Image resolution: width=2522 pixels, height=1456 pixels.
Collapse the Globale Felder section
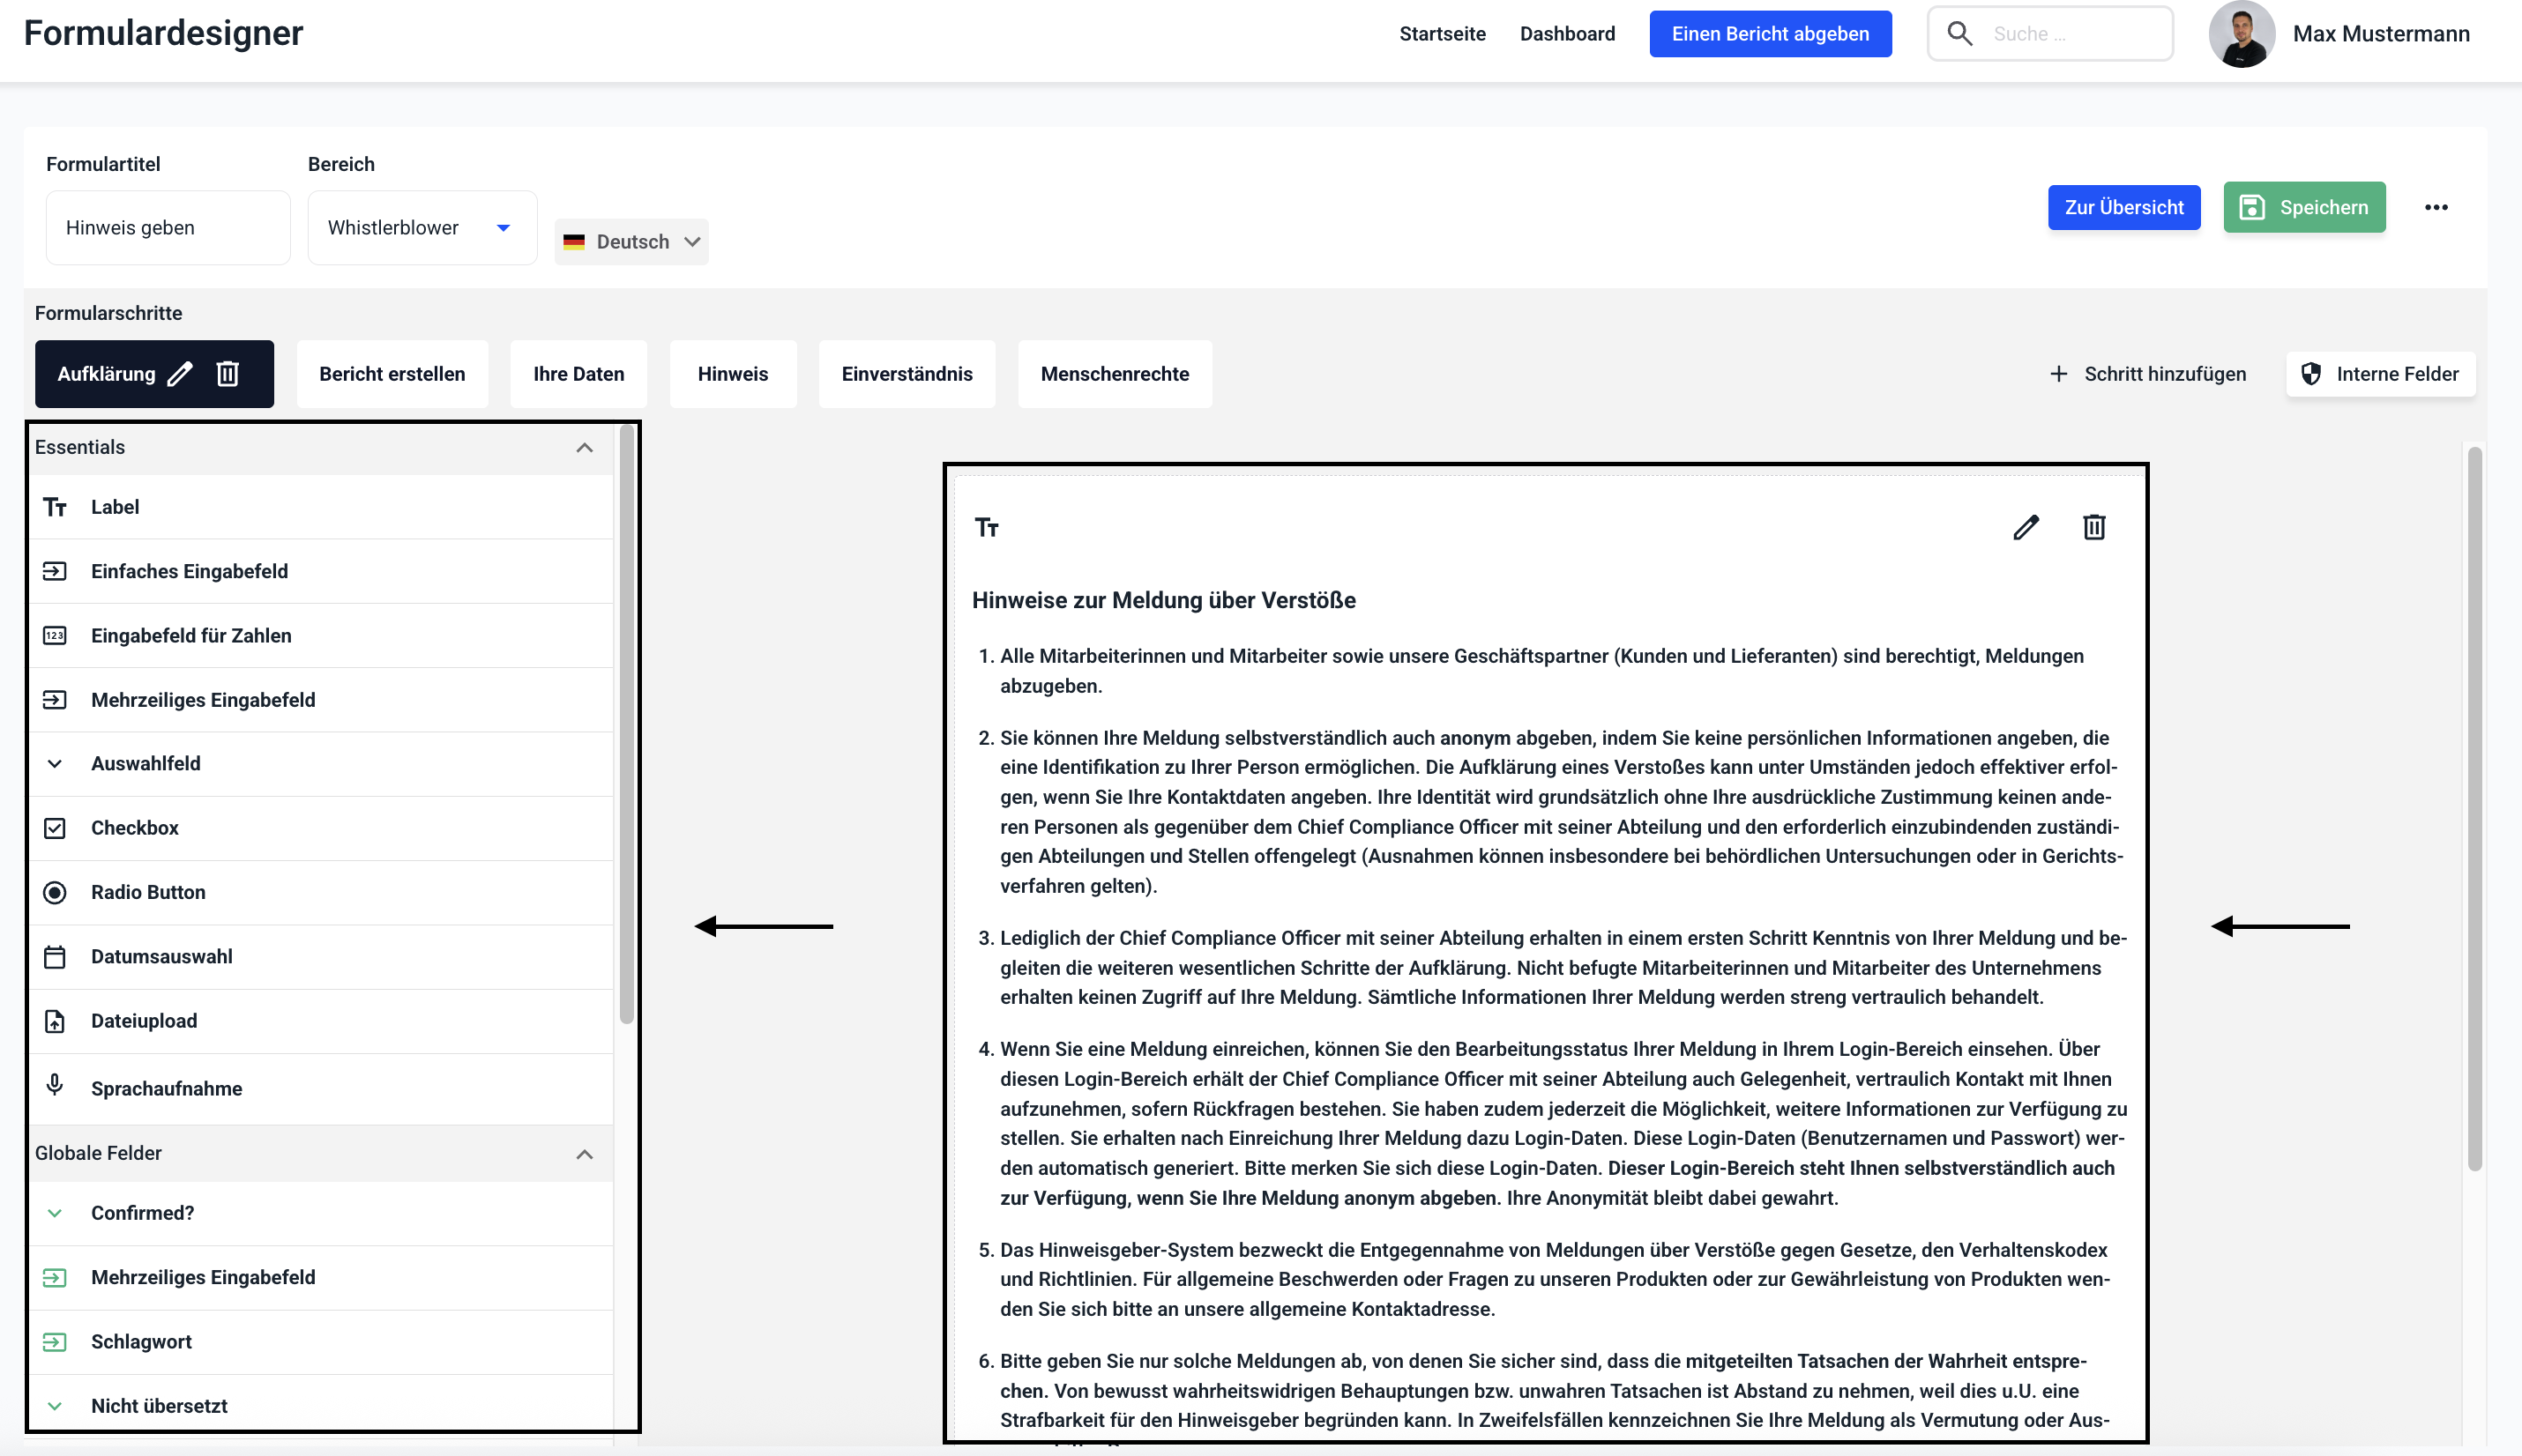click(585, 1154)
